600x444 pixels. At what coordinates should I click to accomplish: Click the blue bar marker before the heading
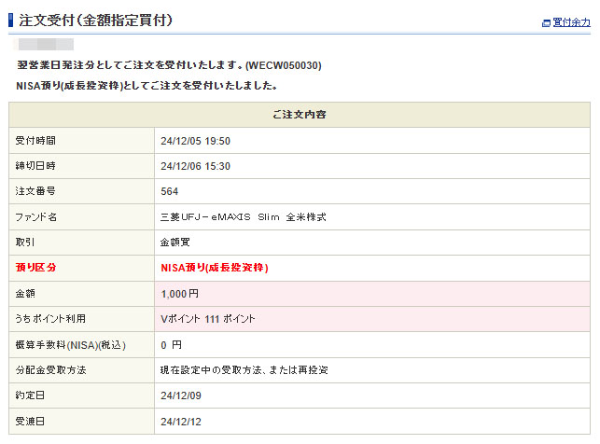point(11,20)
